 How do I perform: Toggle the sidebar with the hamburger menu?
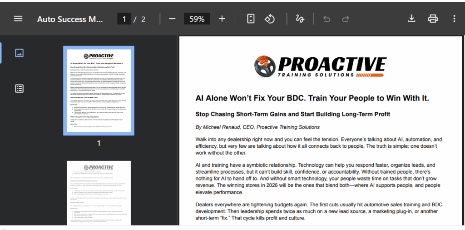click(18, 19)
